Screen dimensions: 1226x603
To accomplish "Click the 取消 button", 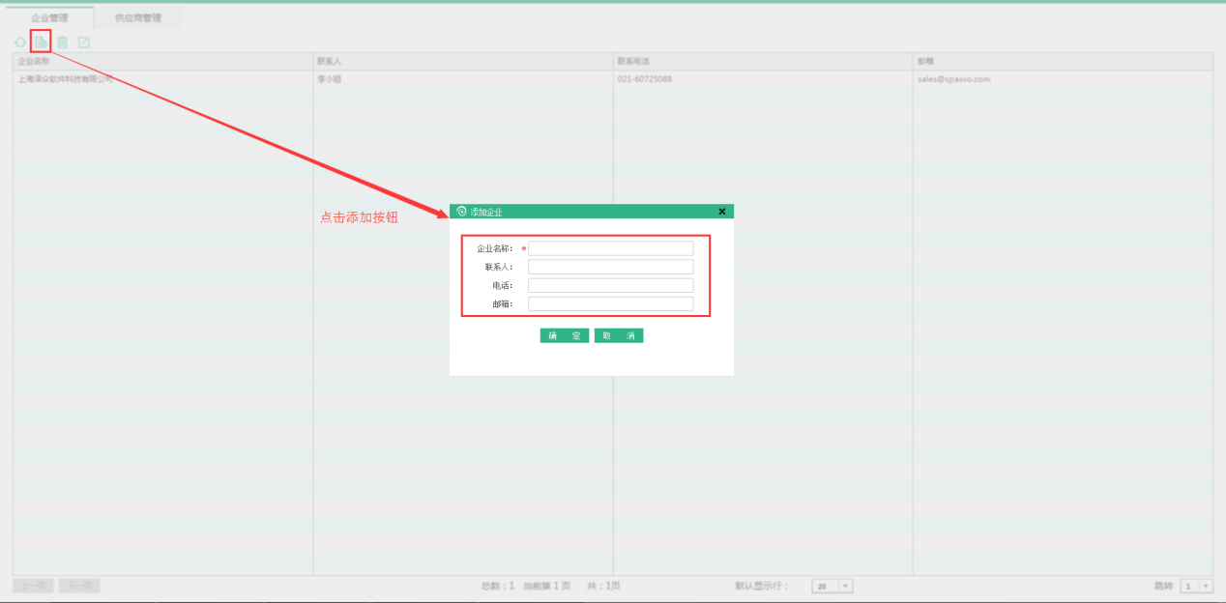I will pyautogui.click(x=619, y=335).
